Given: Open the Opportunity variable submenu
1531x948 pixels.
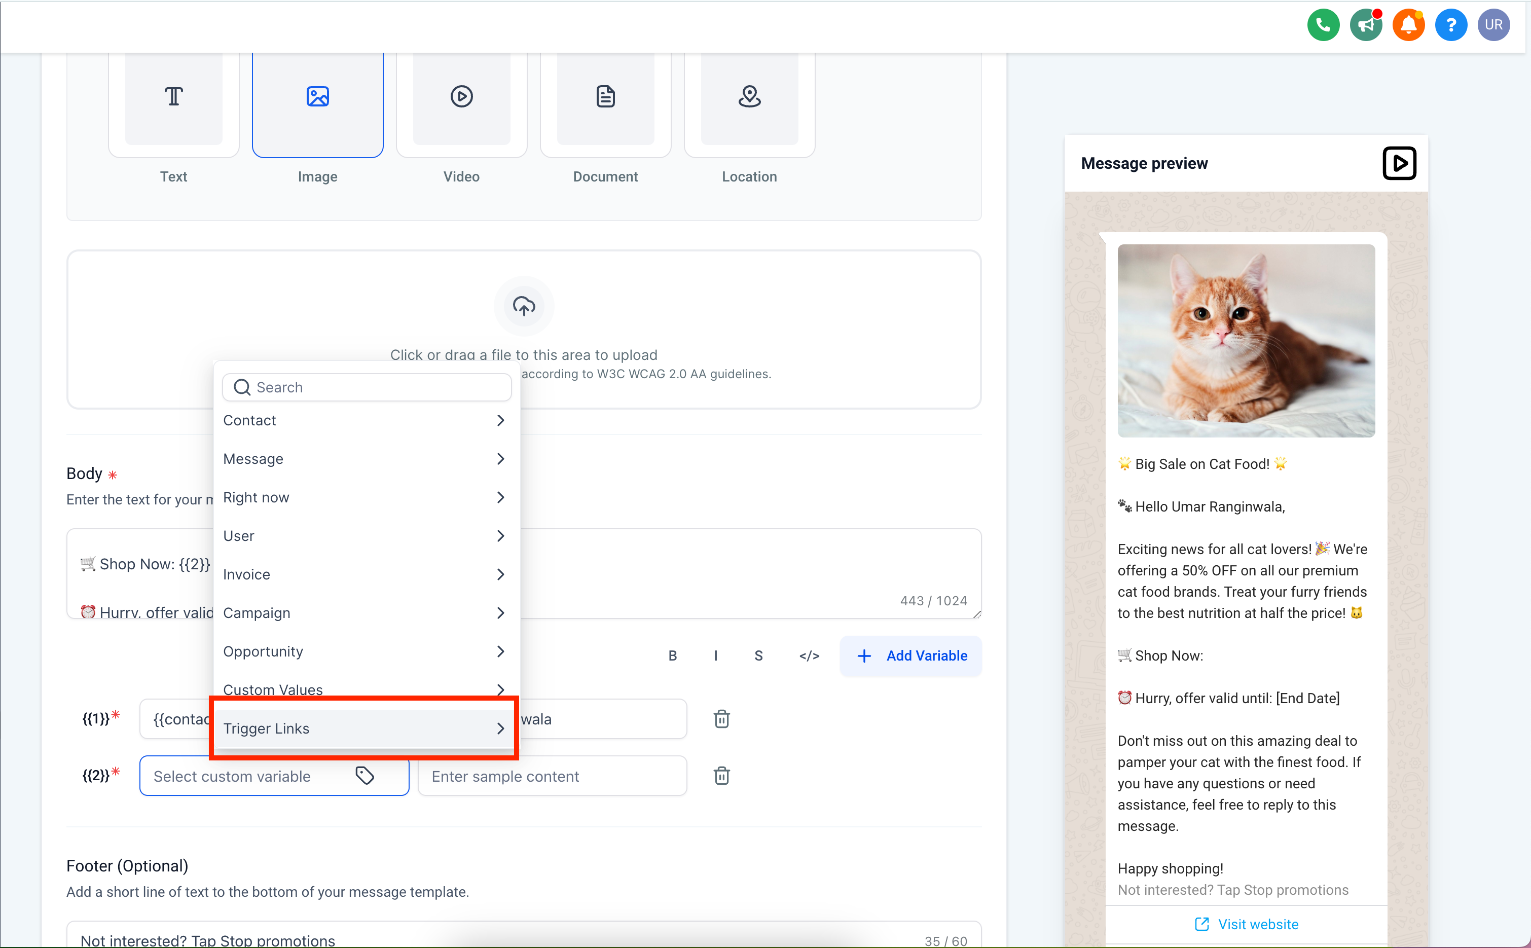Looking at the screenshot, I should click(368, 650).
